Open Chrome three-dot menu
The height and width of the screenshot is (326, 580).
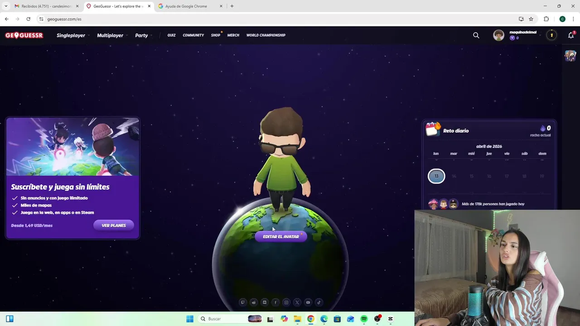[x=574, y=19]
